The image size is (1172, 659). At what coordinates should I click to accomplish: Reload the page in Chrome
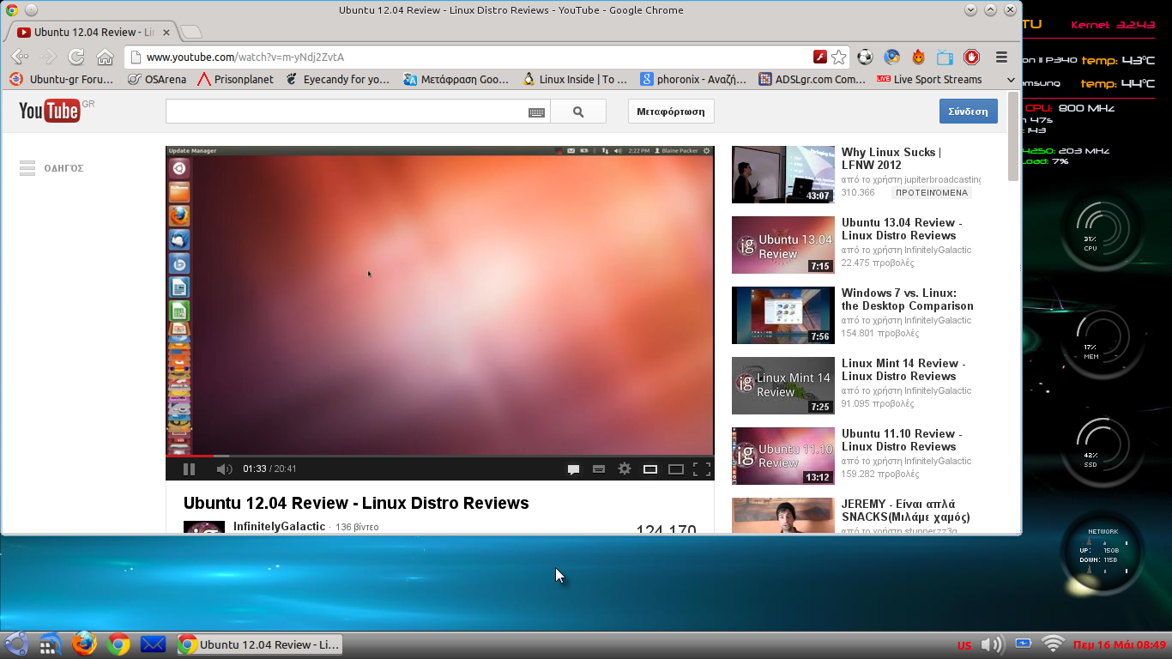tap(76, 57)
